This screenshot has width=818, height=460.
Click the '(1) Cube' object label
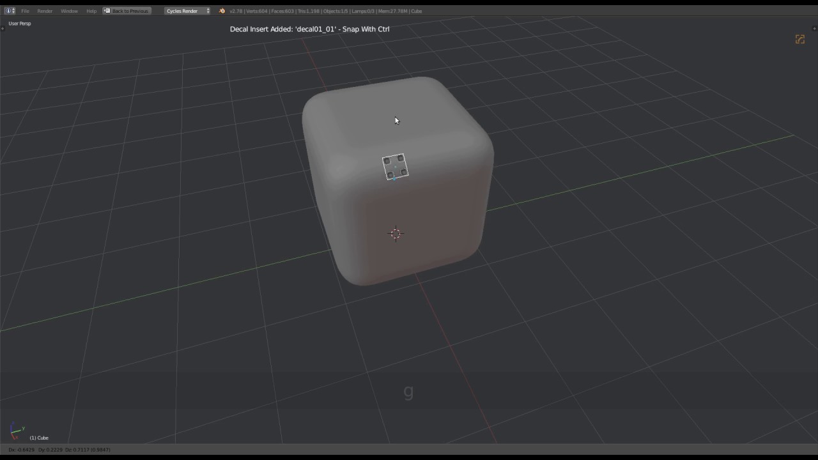pyautogui.click(x=39, y=438)
